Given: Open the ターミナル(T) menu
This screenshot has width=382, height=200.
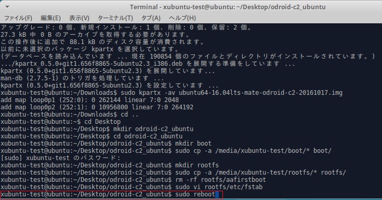Looking at the screenshot, I should click(115, 18).
